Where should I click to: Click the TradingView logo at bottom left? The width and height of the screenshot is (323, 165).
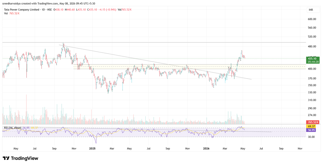(x=20, y=158)
